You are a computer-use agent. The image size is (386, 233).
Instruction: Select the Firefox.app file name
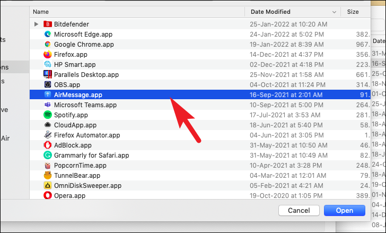pyautogui.click(x=71, y=55)
